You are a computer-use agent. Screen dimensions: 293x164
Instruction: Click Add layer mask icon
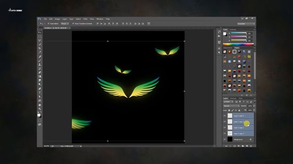point(234,146)
